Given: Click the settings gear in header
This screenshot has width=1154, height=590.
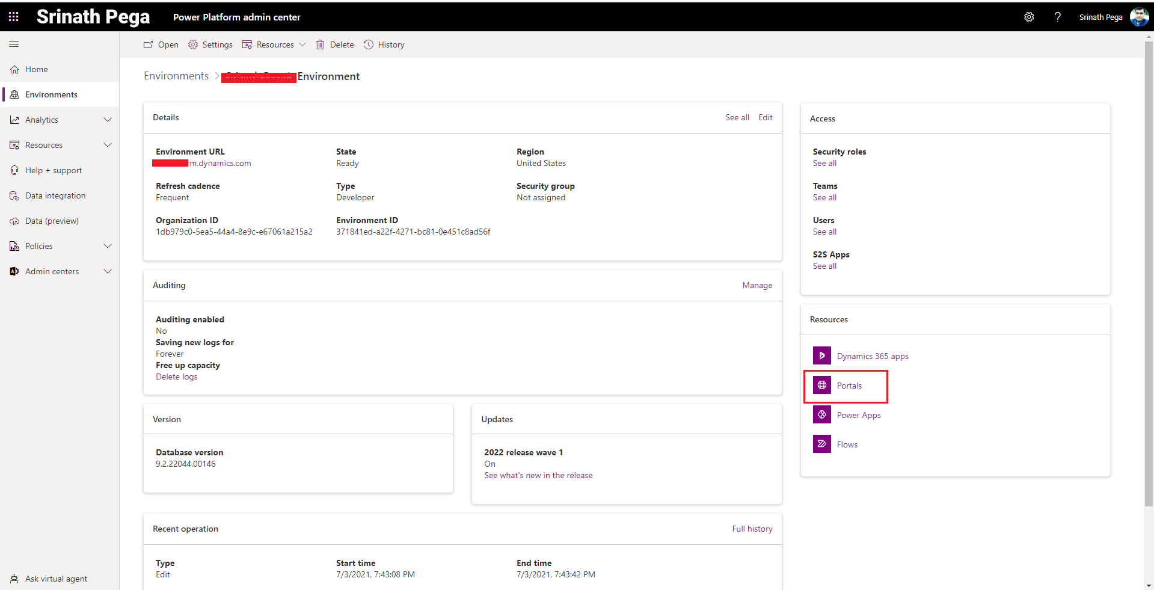Looking at the screenshot, I should pyautogui.click(x=1029, y=17).
